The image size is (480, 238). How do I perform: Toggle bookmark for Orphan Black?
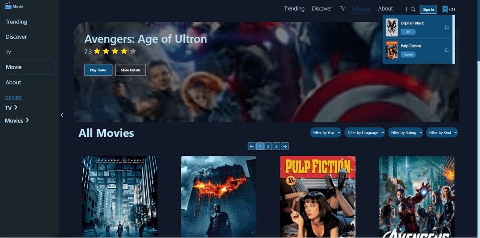(447, 28)
